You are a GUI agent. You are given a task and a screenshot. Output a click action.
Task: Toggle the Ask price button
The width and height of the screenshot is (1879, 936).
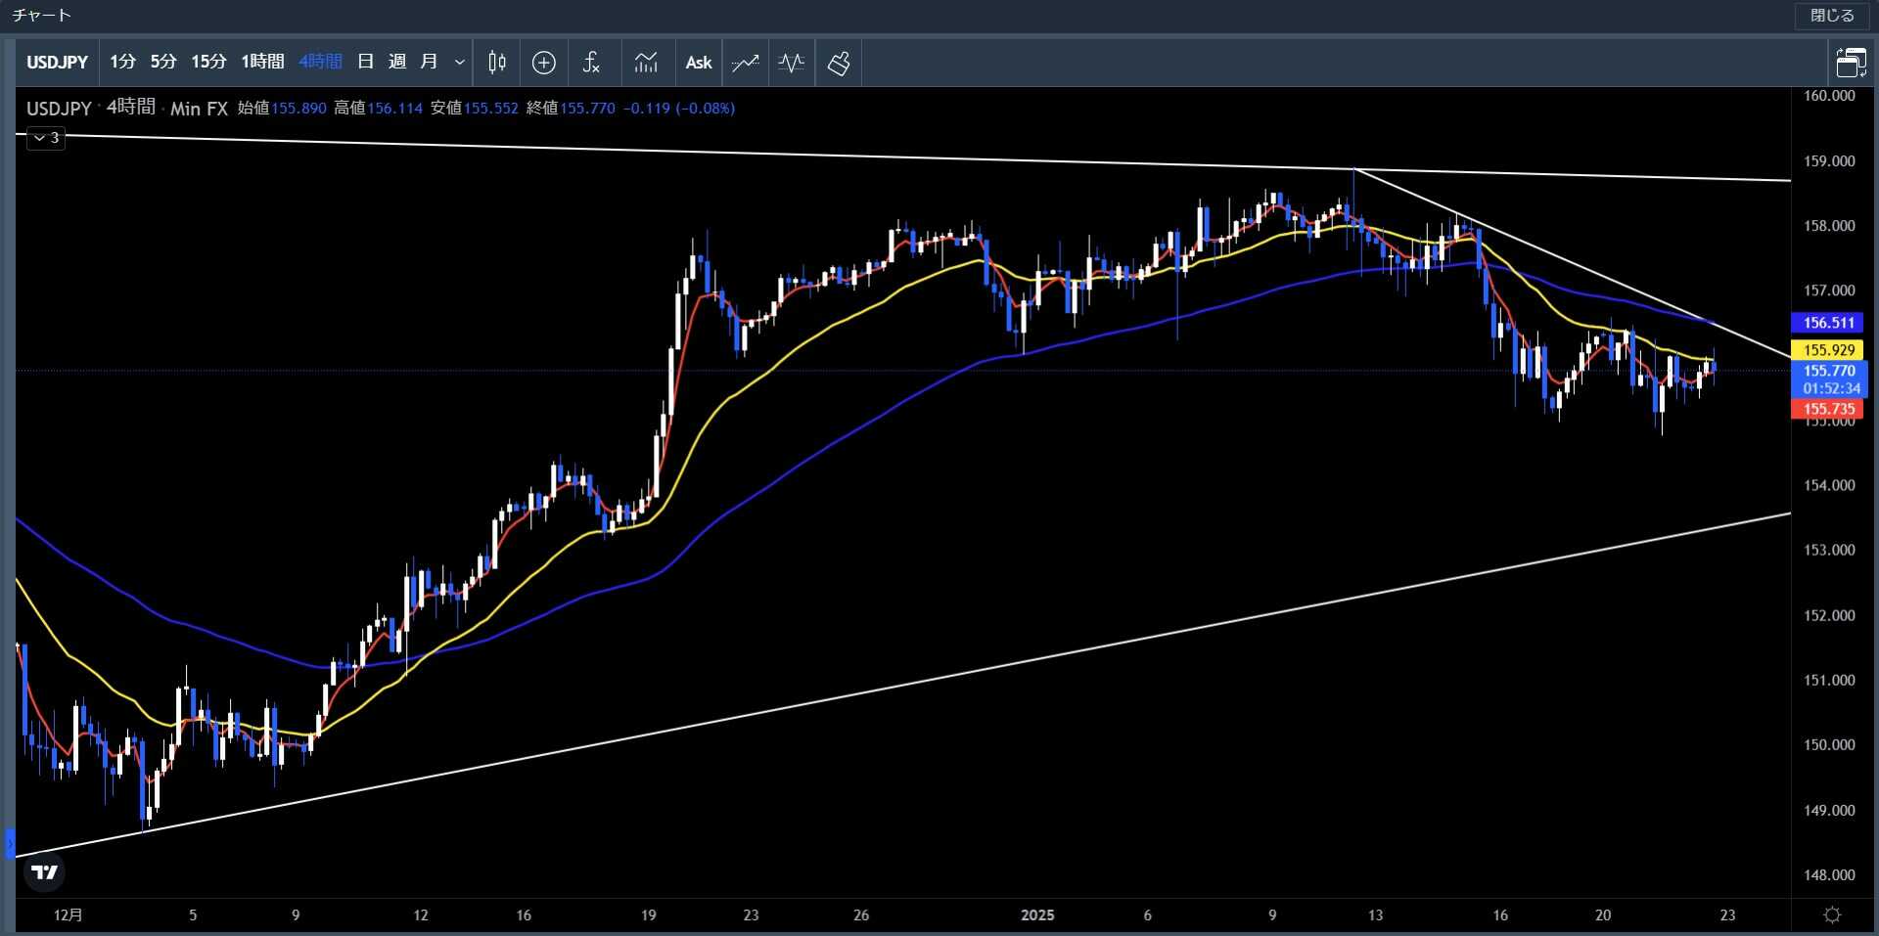pos(699,63)
